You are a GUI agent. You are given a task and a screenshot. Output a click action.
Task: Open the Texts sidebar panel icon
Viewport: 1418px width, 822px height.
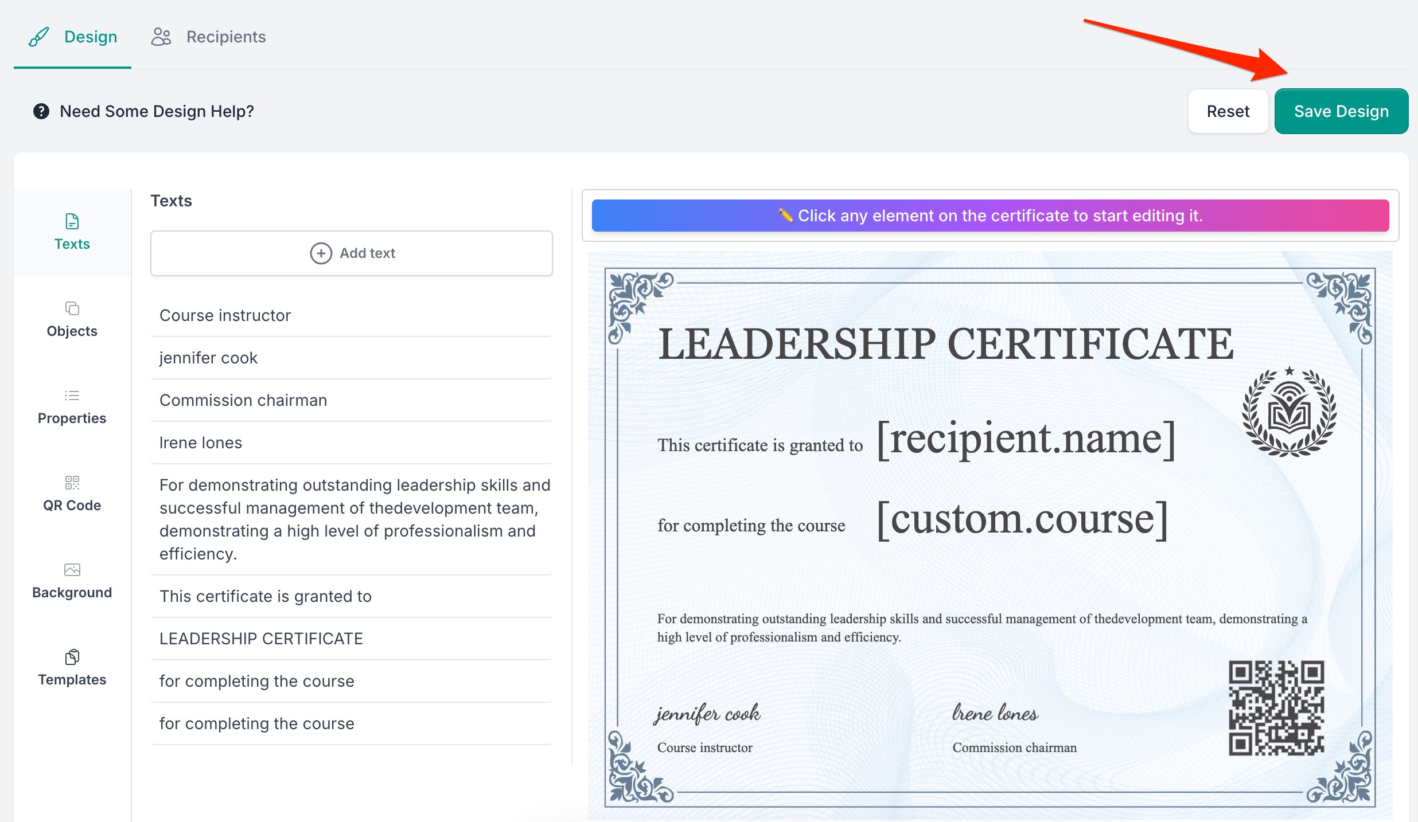[x=72, y=221]
